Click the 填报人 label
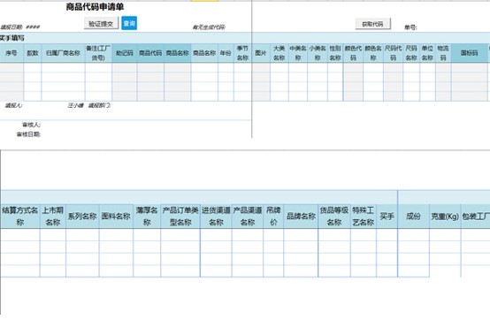The width and height of the screenshot is (490, 327). point(13,105)
